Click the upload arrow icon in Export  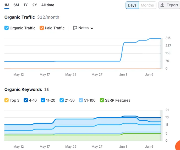click(162, 5)
